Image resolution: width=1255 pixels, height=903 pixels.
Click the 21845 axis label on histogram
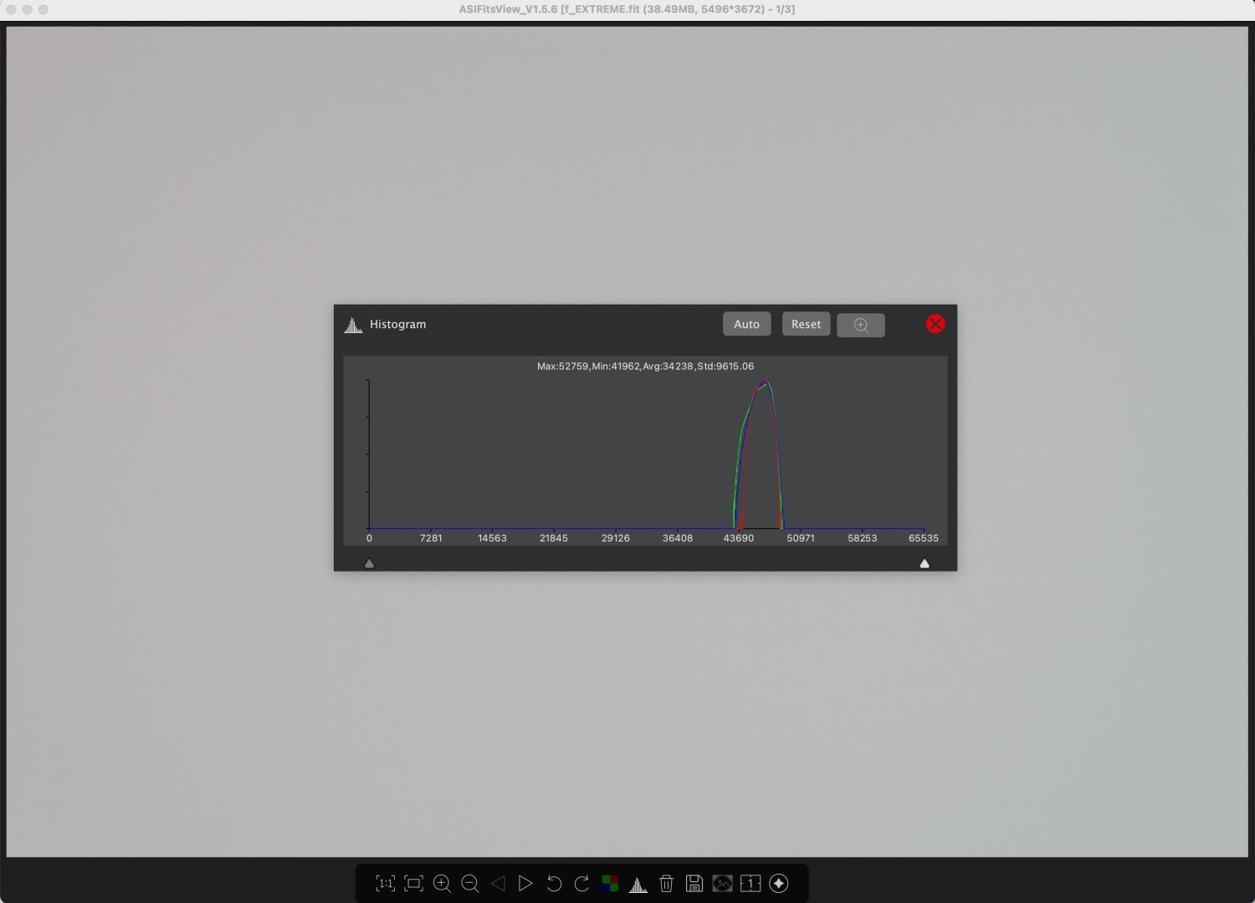tap(554, 538)
